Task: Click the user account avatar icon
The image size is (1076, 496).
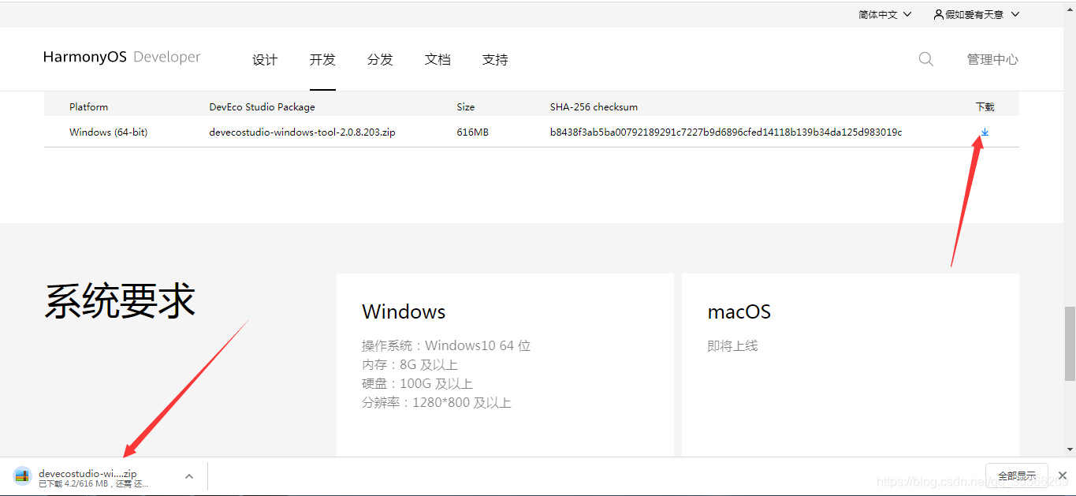Action: (x=938, y=14)
